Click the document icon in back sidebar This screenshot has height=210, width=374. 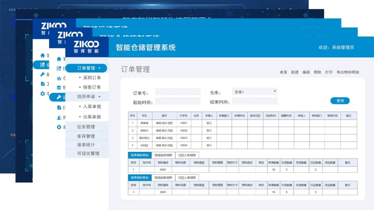(x=43, y=84)
